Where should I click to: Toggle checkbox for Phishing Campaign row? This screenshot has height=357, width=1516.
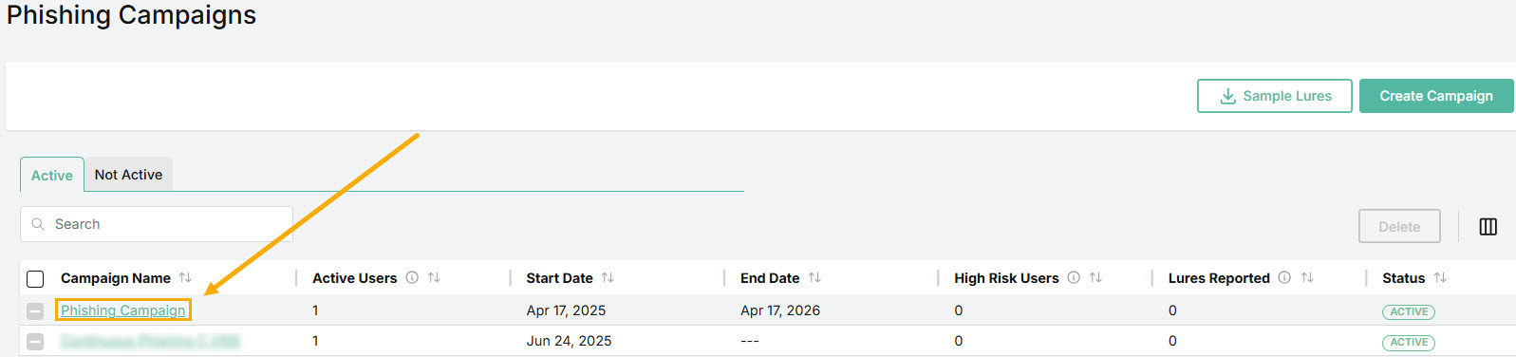point(35,311)
